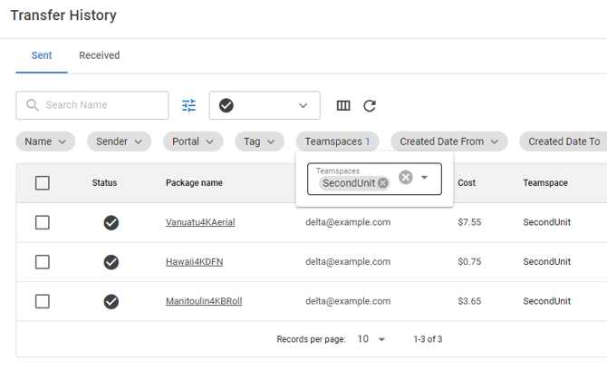Click the status icon for Vanuatu4KAerial

[x=111, y=222]
